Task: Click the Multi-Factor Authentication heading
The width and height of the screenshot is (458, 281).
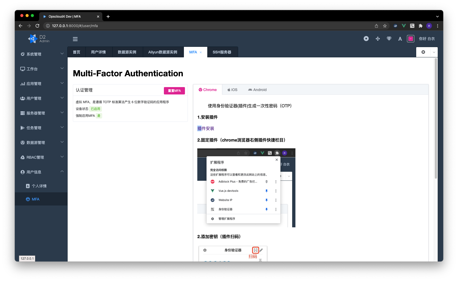Action: 128,73
